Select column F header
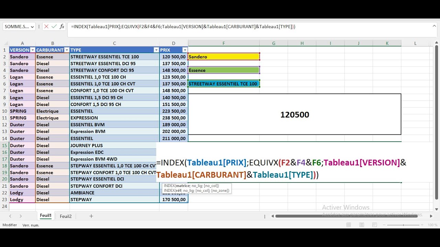This screenshot has height=247, width=440. click(223, 43)
